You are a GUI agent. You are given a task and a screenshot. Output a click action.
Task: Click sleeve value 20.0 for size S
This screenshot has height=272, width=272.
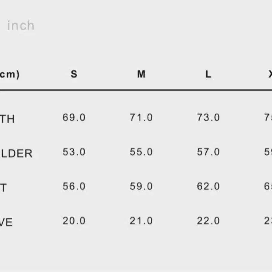(74, 221)
